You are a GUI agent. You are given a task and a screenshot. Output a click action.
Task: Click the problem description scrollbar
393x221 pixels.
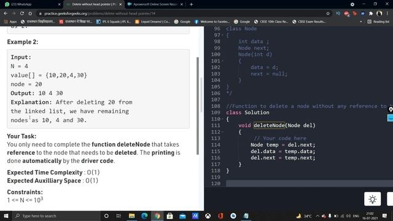pyautogui.click(x=198, y=106)
